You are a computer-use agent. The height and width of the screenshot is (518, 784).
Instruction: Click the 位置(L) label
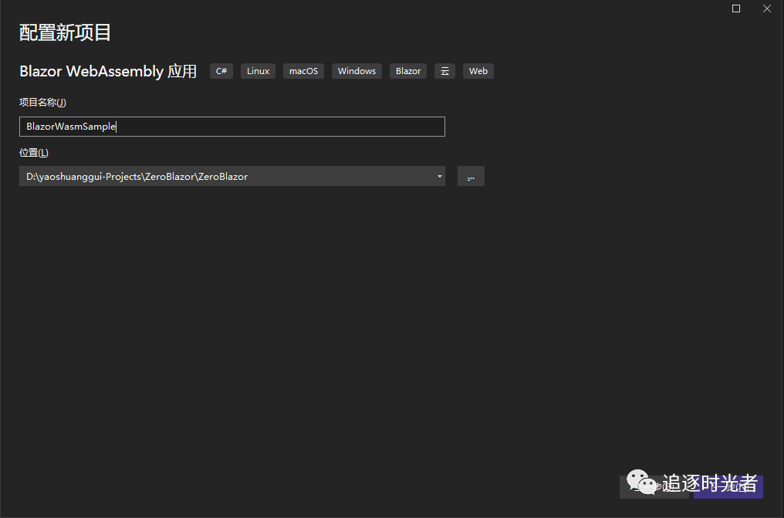pos(34,153)
